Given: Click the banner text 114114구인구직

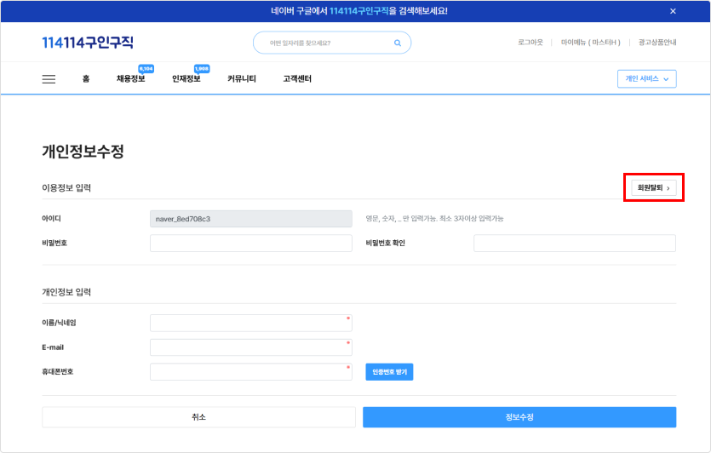Looking at the screenshot, I should pyautogui.click(x=358, y=11).
